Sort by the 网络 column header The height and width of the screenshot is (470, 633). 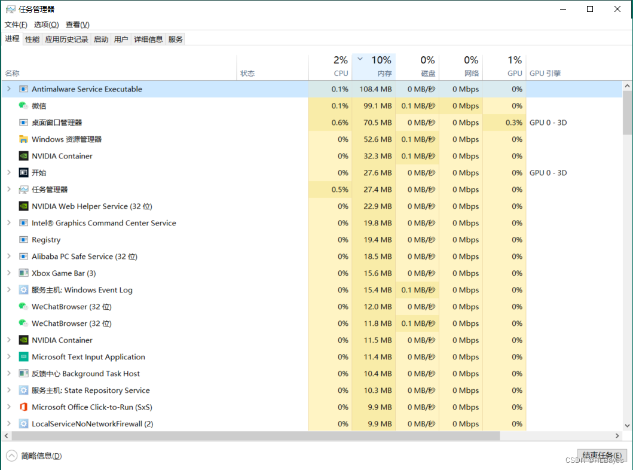click(461, 66)
